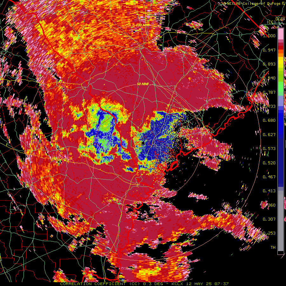Click the black radar site dot at map center

pos(143,143)
